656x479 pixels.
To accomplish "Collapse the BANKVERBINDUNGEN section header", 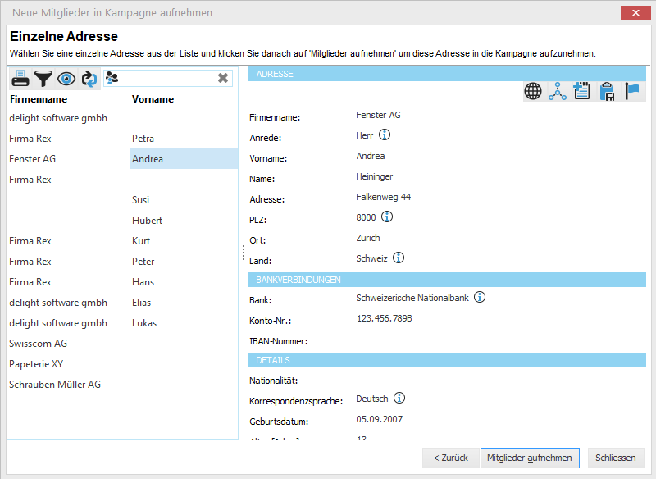I will pyautogui.click(x=447, y=280).
